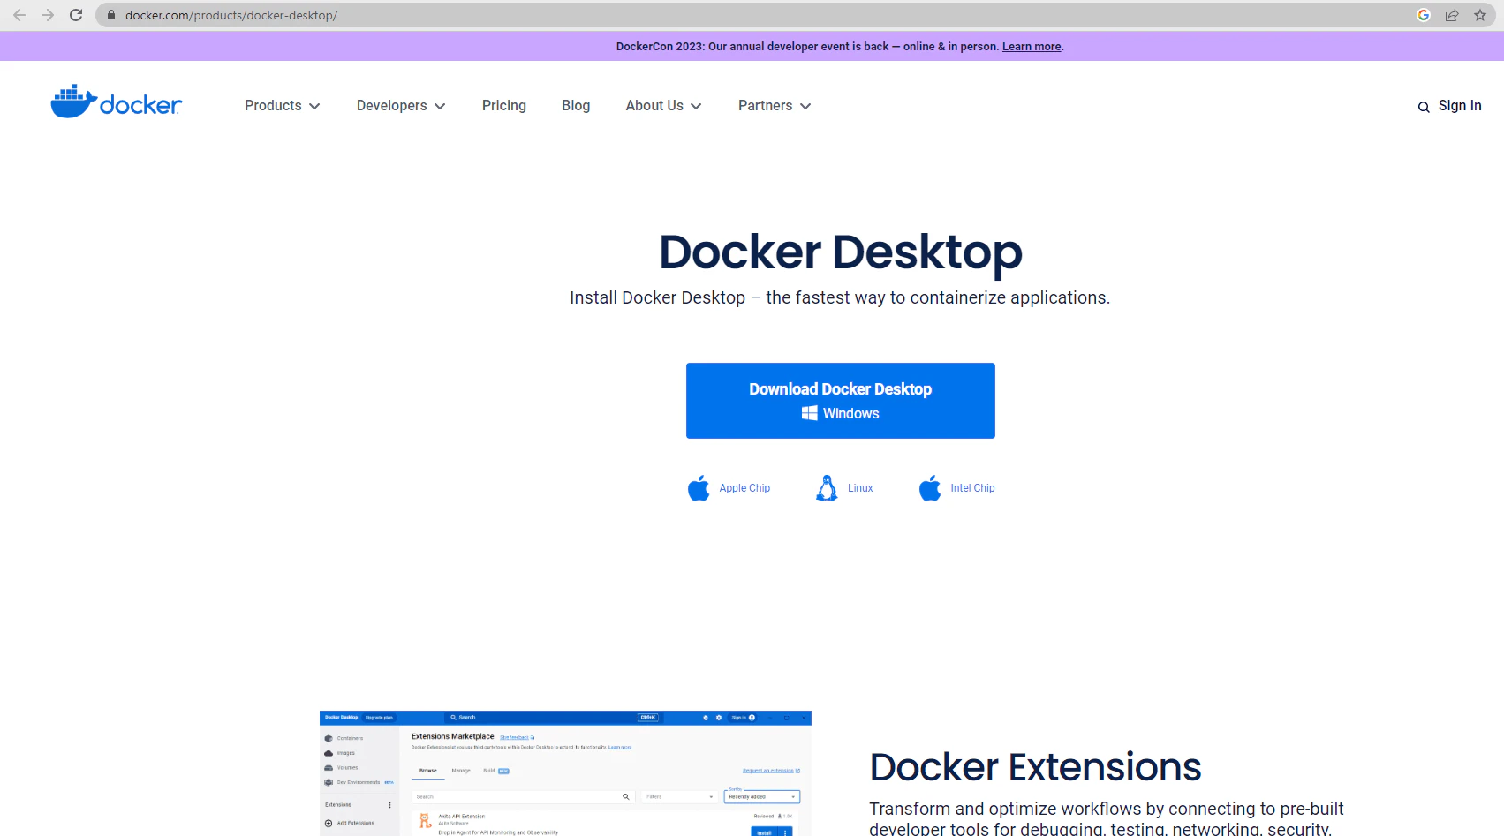Open the Pricing page from the navigation
Viewport: 1504px width, 836px height.
tap(503, 105)
